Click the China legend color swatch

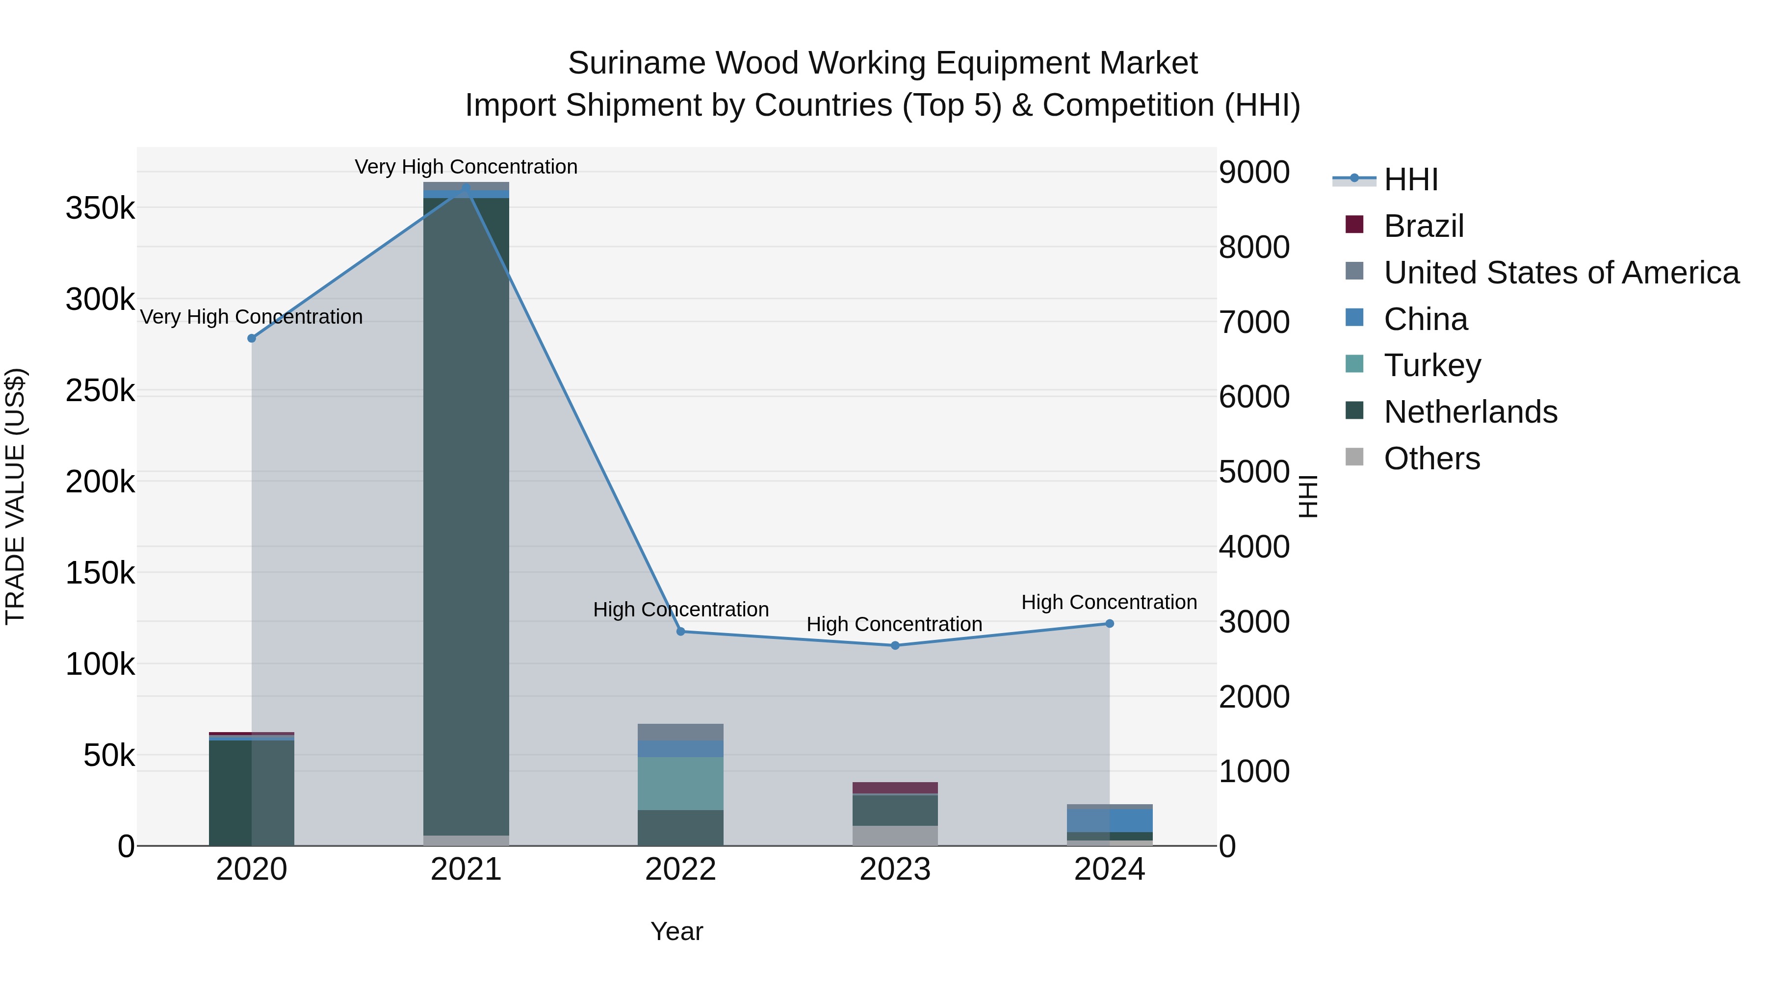tap(1354, 317)
